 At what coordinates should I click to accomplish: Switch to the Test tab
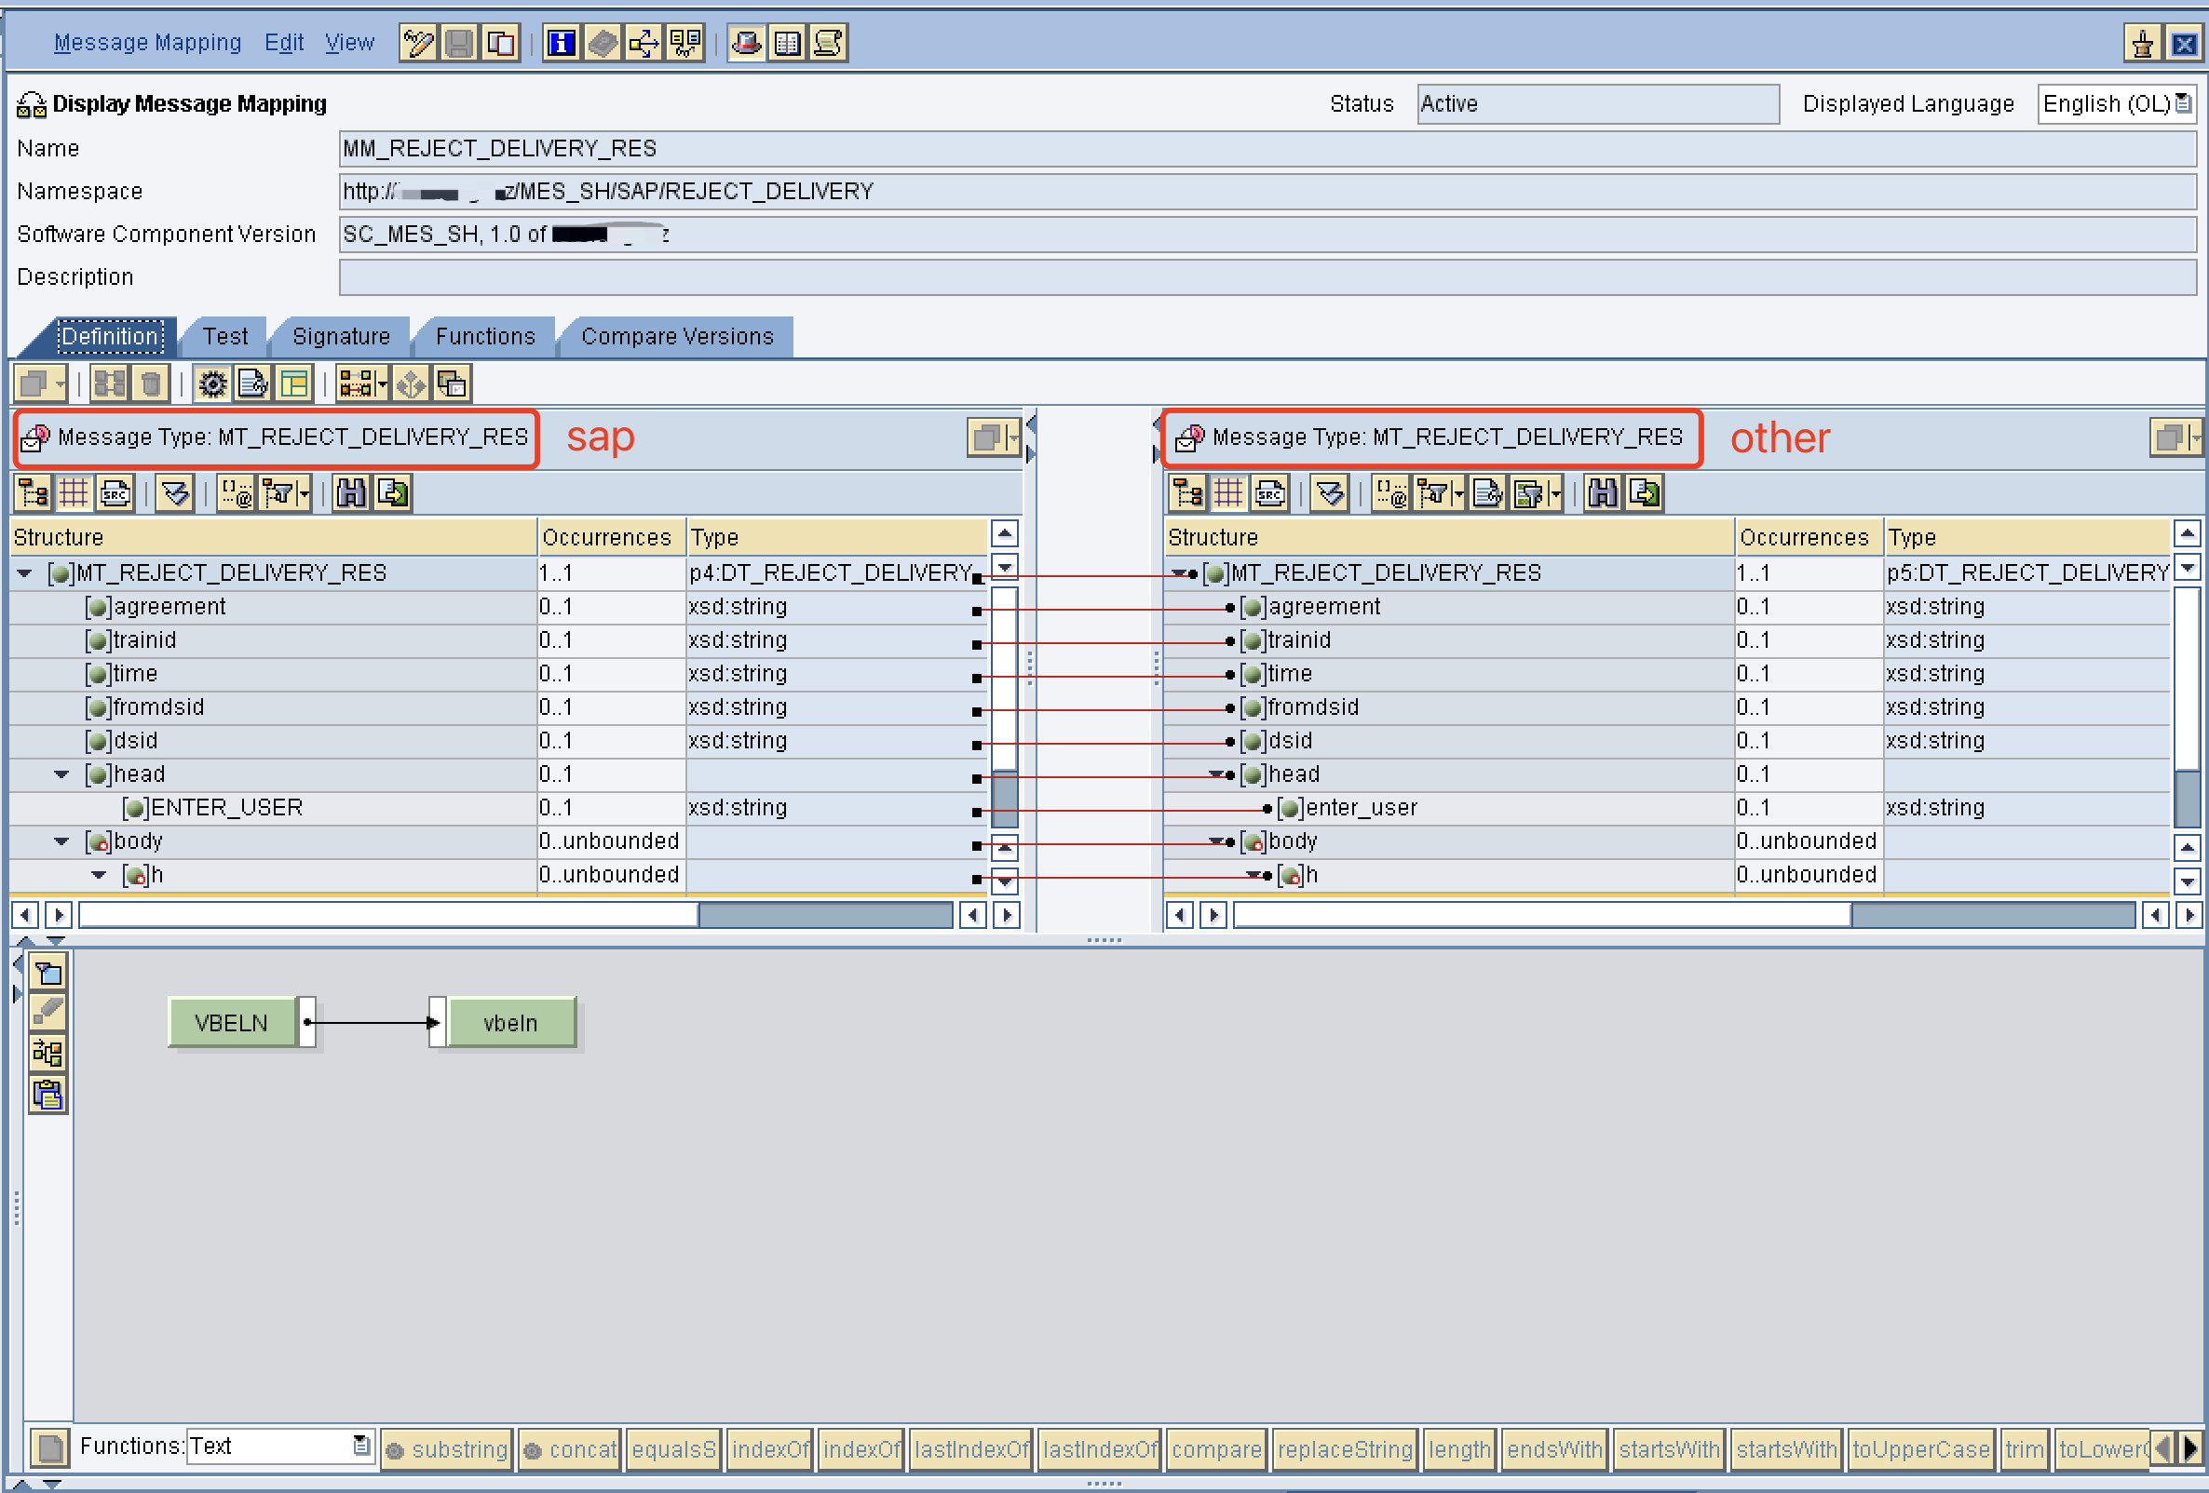(x=225, y=336)
